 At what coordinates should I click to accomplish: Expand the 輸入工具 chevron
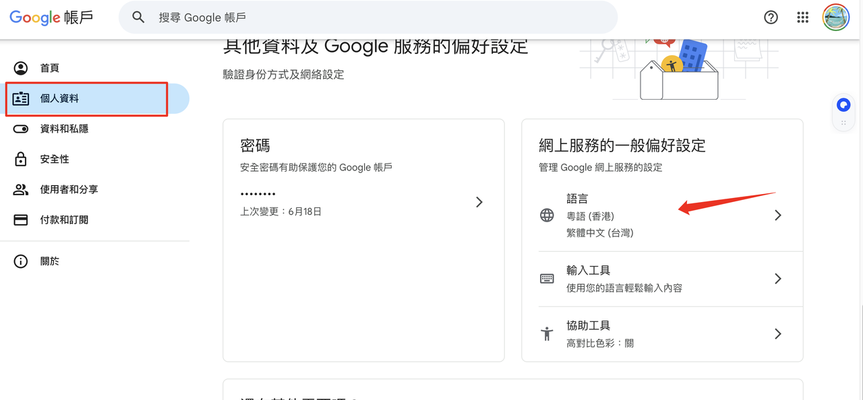[777, 279]
